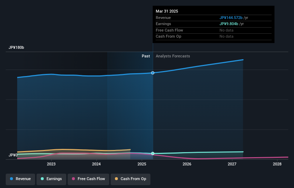Click the JP¥9.804b earnings value
Image resolution: width=294 pixels, height=188 pixels.
(229, 24)
